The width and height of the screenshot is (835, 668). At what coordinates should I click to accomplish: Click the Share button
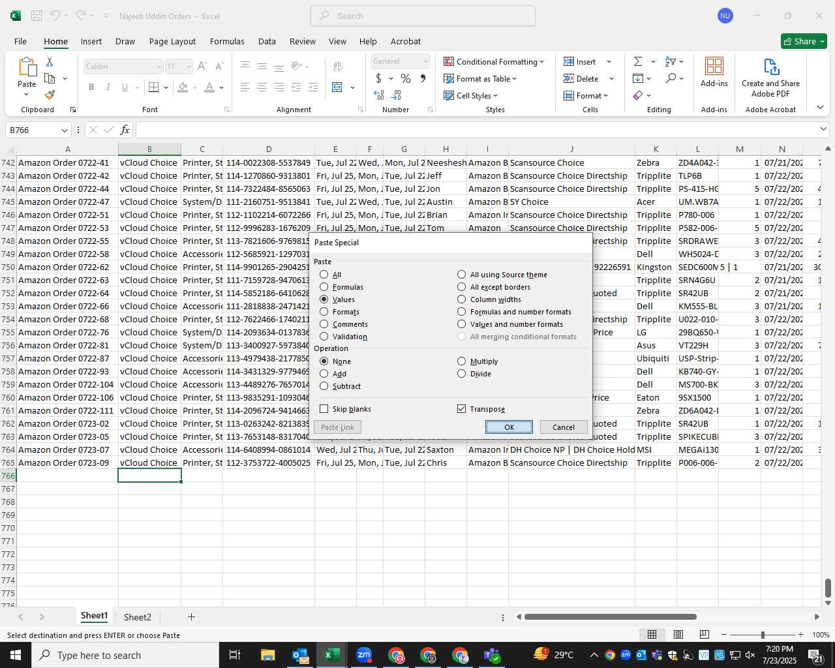[804, 41]
